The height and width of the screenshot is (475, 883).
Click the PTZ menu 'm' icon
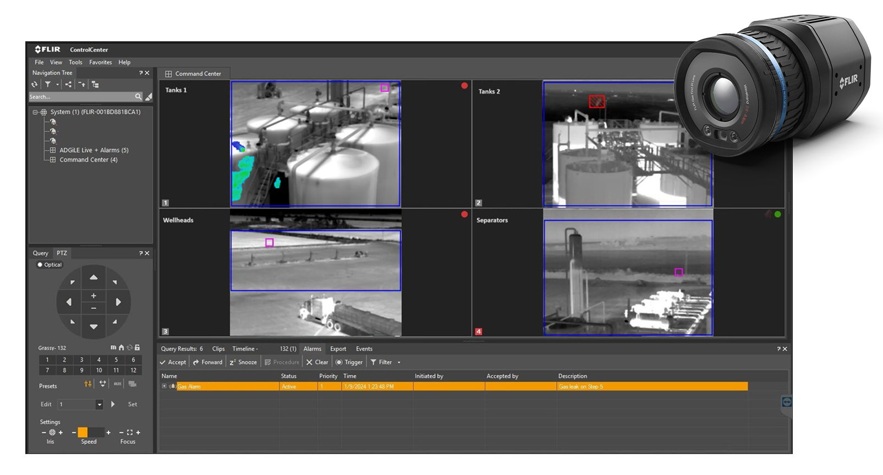point(113,348)
